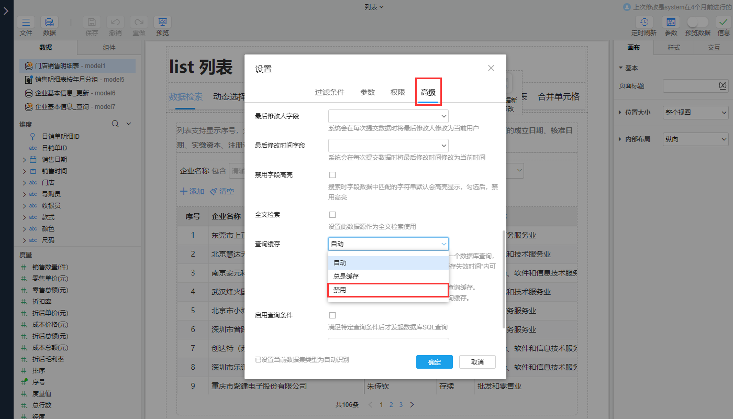
Task: Open the 预览 (Preview) icon
Action: (162, 23)
